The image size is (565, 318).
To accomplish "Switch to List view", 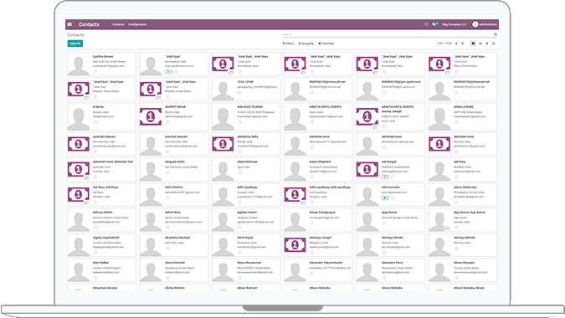I will click(x=480, y=44).
